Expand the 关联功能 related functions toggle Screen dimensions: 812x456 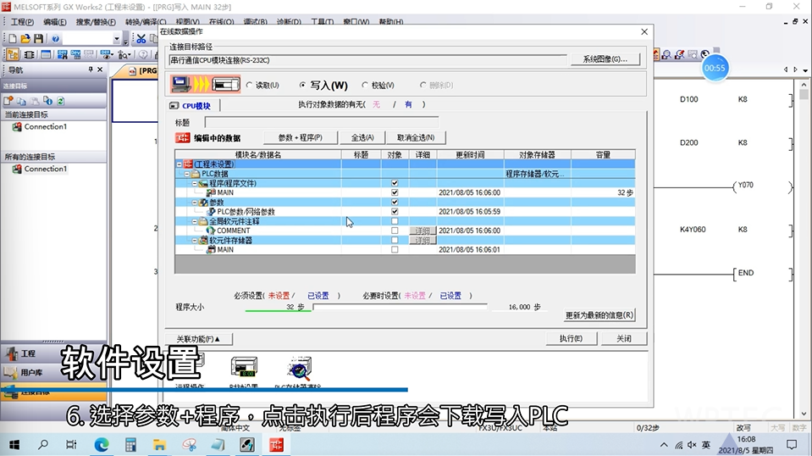[x=198, y=339]
